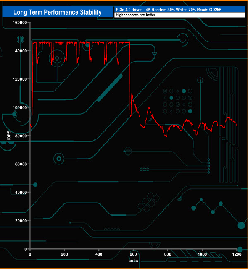
Task: Click the secs axis title
Action: [x=133, y=261]
